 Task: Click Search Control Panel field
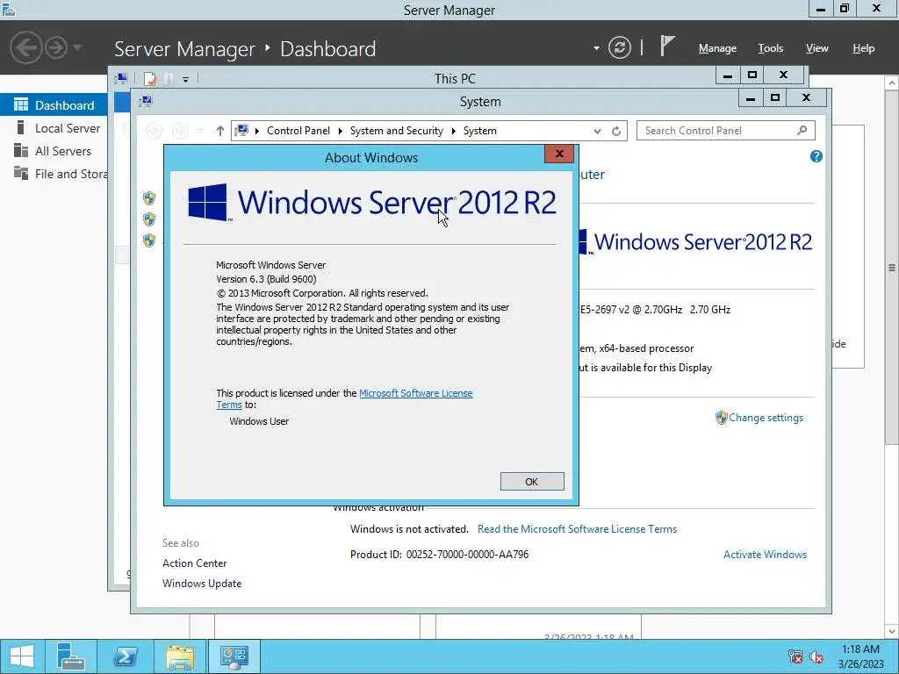(725, 131)
